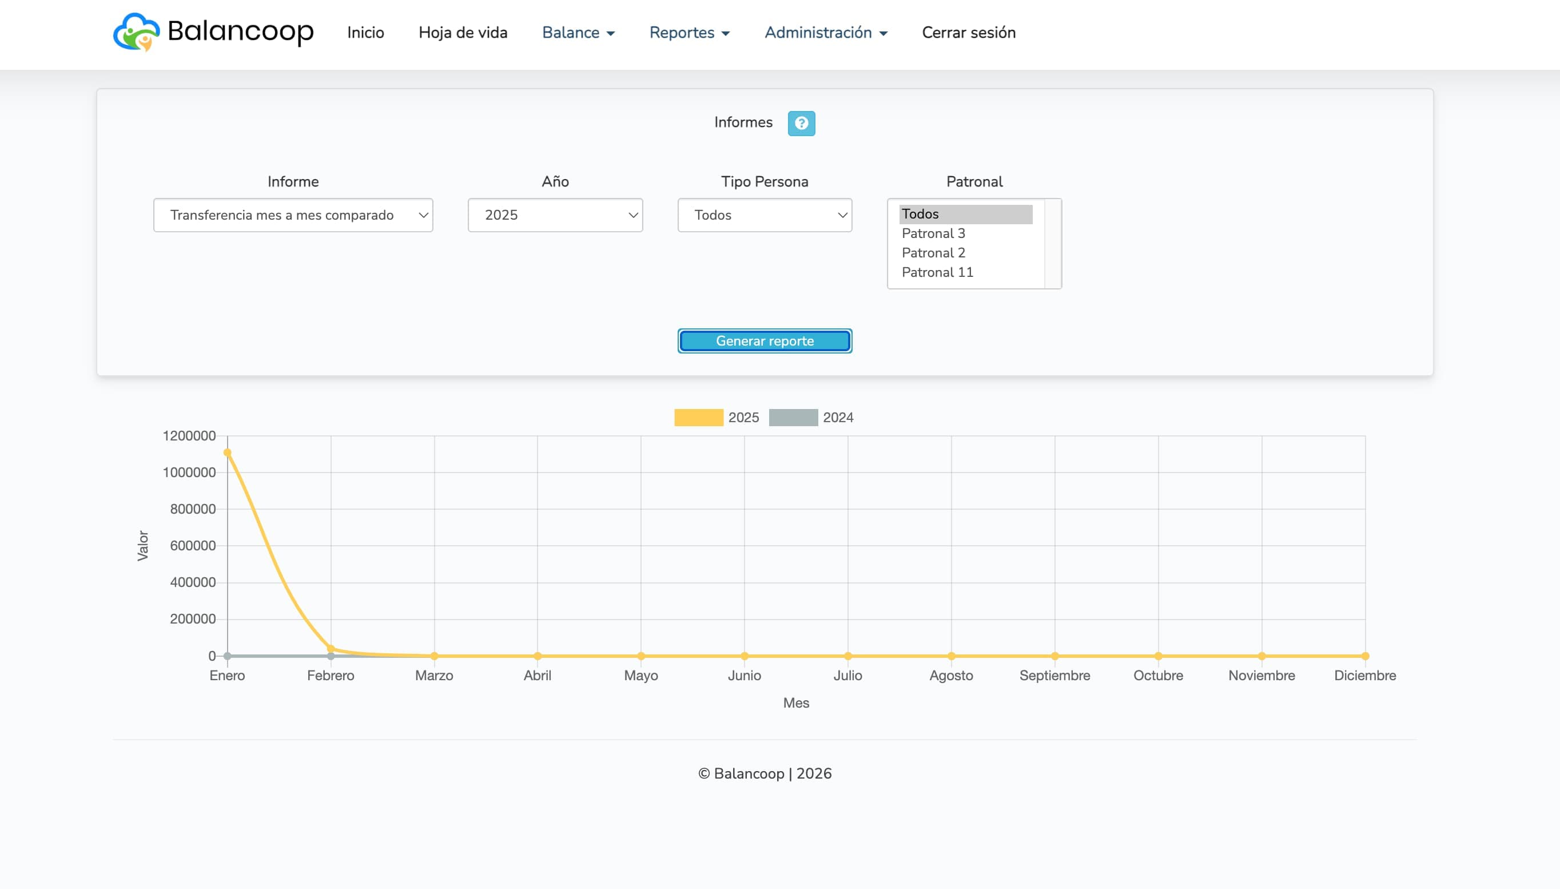The height and width of the screenshot is (889, 1560).
Task: Click the Patronal list scrollbar
Action: click(x=1052, y=243)
